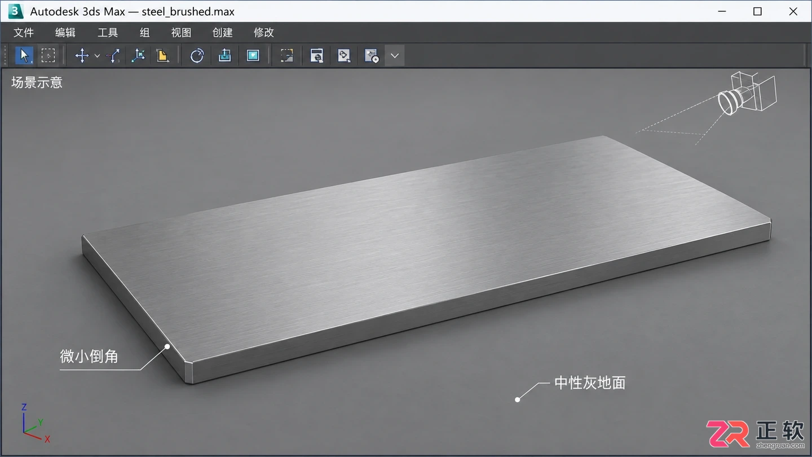Click the toolbar drag handle grip
This screenshot has width=812, height=457.
tap(6, 55)
